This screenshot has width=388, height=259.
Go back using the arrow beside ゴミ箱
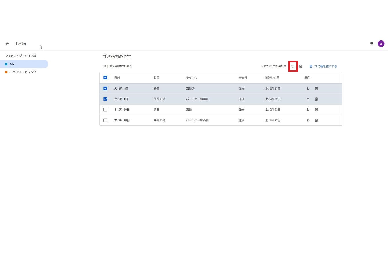tap(7, 44)
